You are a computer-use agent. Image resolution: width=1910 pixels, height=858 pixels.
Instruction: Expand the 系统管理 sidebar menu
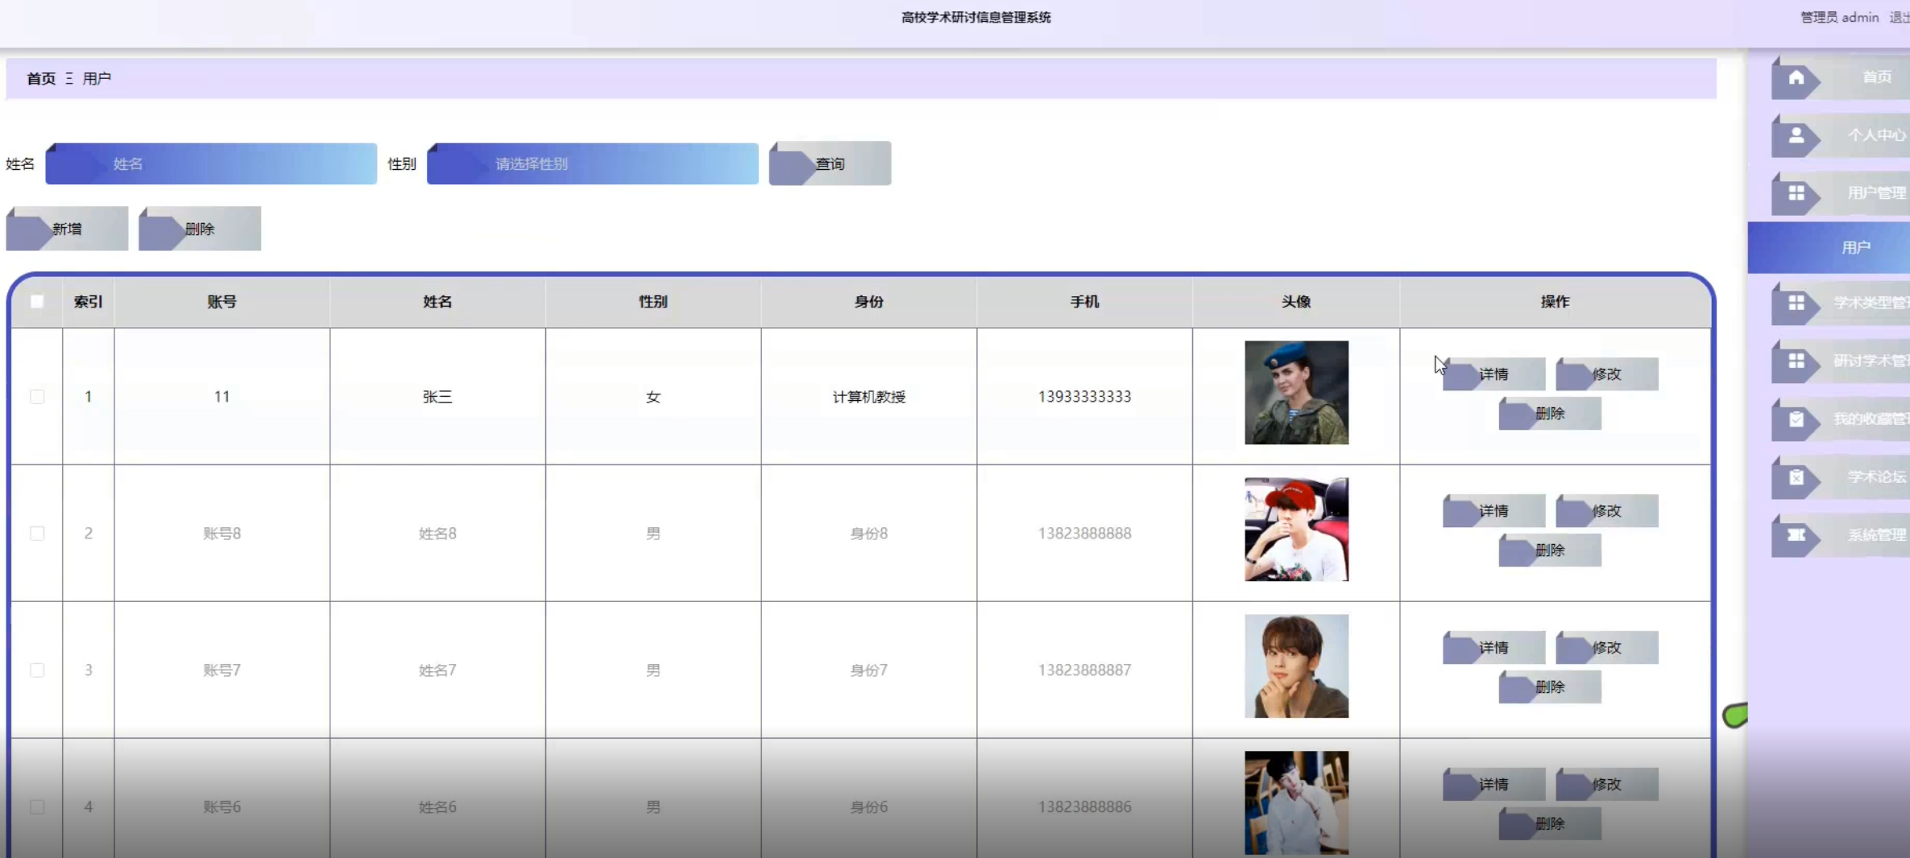click(x=1861, y=535)
